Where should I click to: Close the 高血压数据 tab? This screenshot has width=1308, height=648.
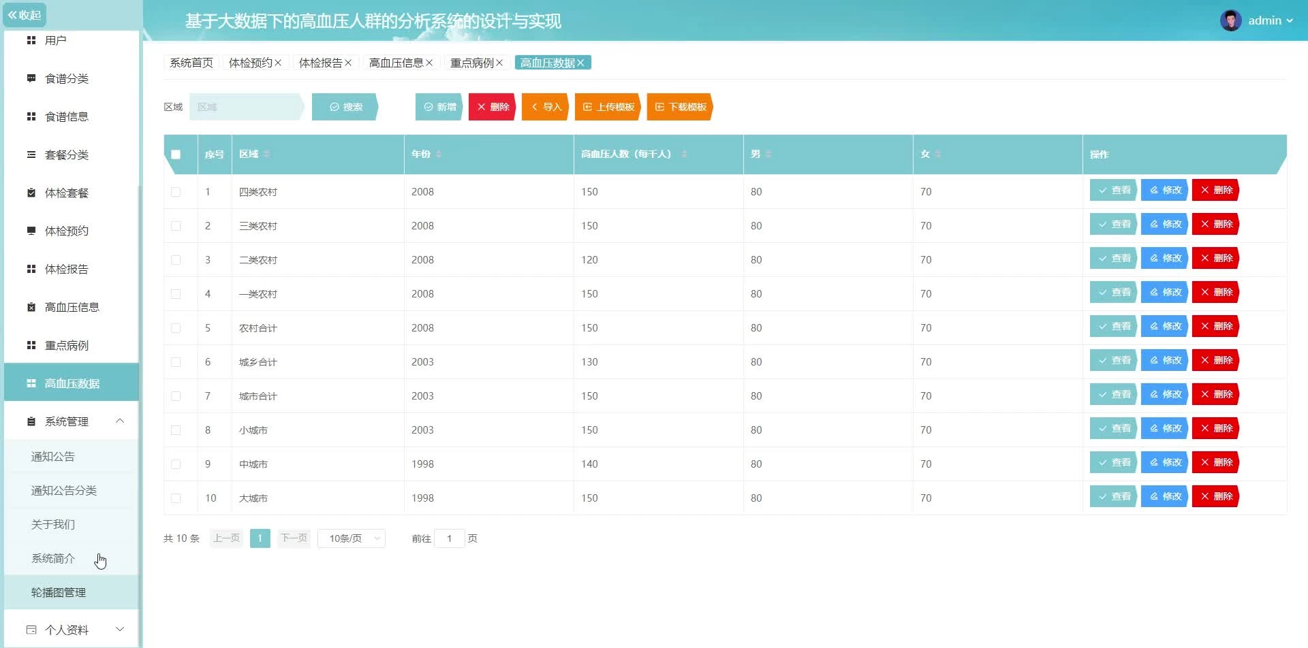pyautogui.click(x=580, y=63)
